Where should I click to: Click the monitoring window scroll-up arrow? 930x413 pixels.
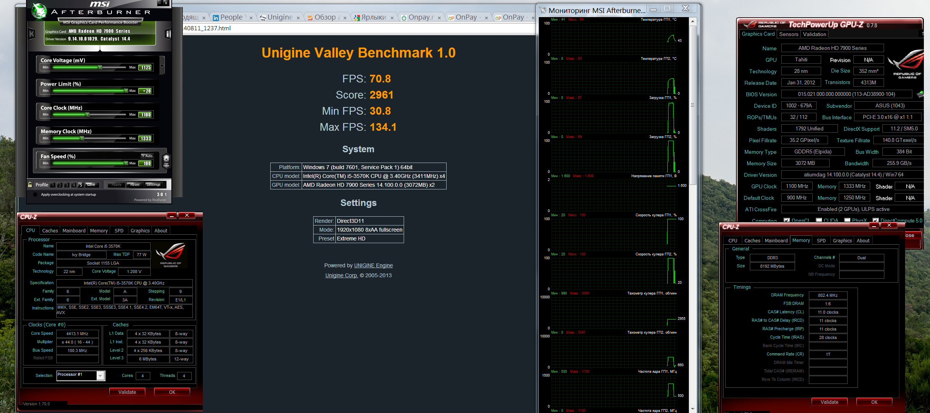pos(693,21)
